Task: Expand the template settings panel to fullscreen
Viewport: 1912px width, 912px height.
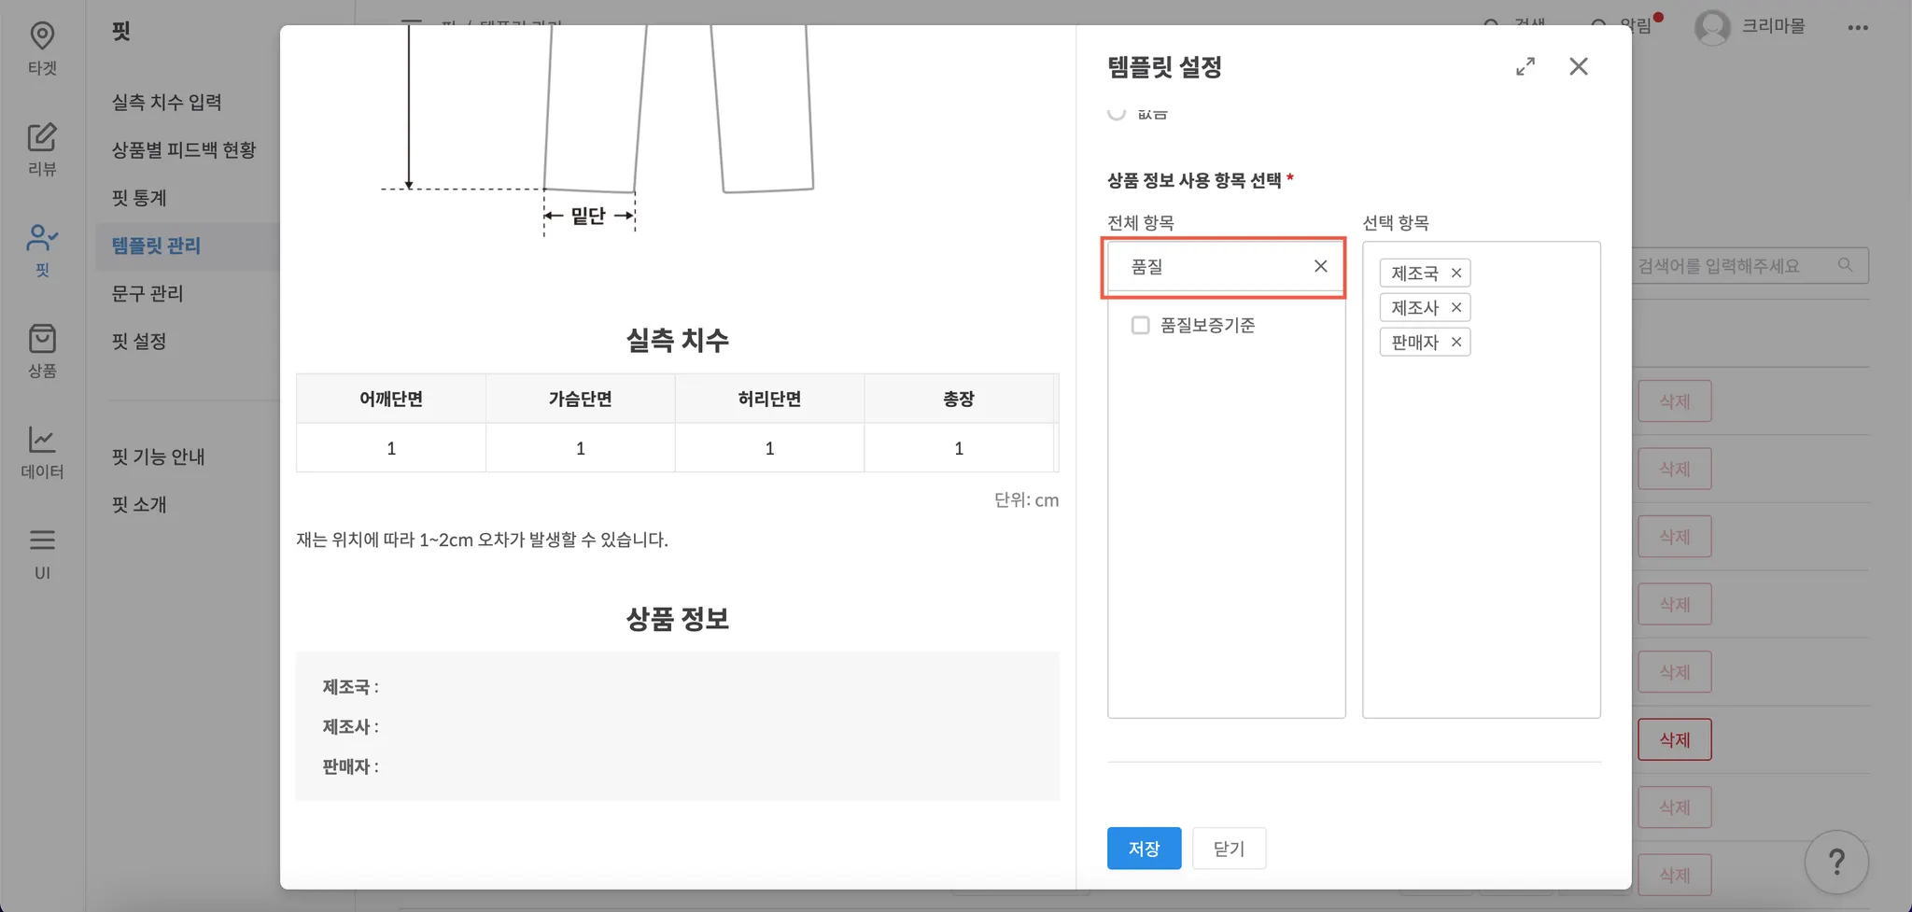Action: click(1525, 67)
